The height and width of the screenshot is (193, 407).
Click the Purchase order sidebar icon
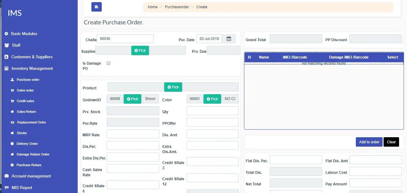click(12, 80)
